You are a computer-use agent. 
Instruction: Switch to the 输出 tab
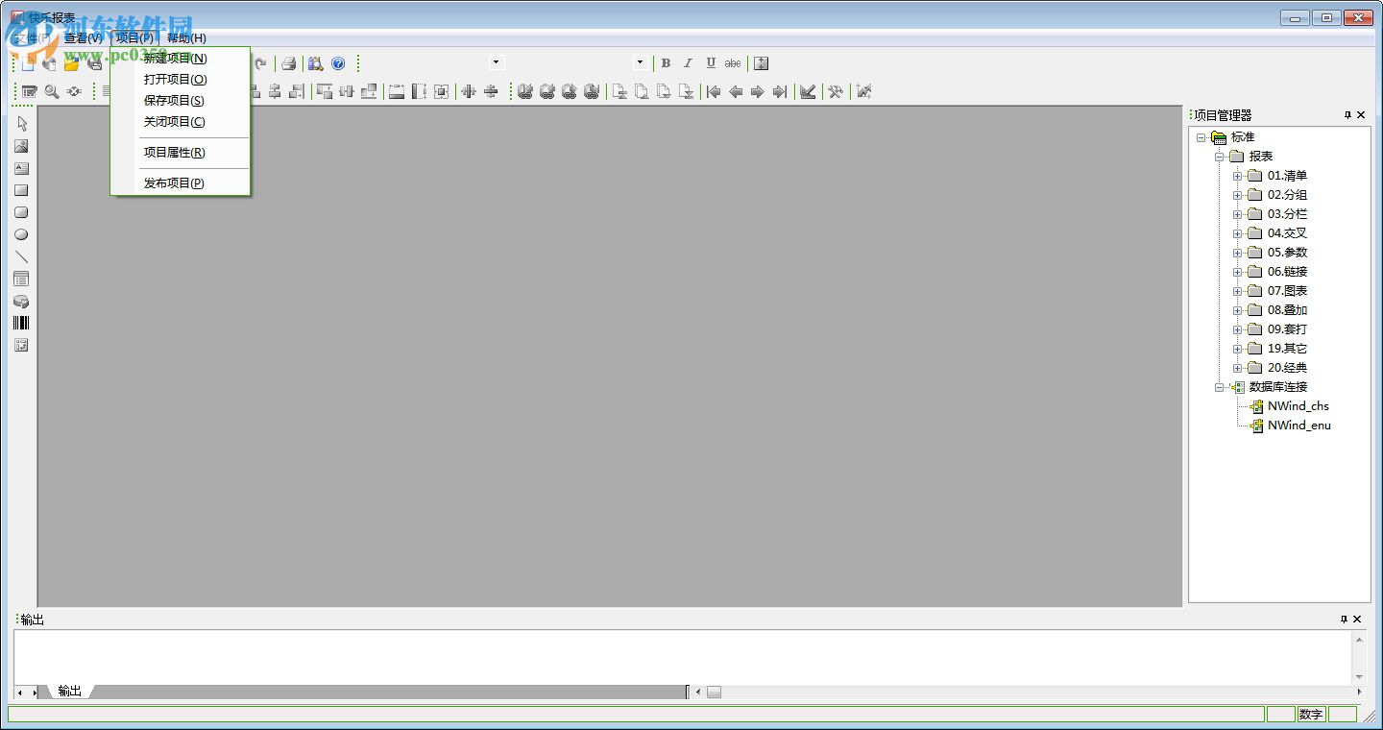click(69, 691)
